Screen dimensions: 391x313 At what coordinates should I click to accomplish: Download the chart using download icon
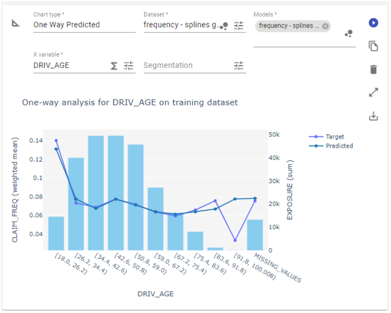(x=373, y=116)
